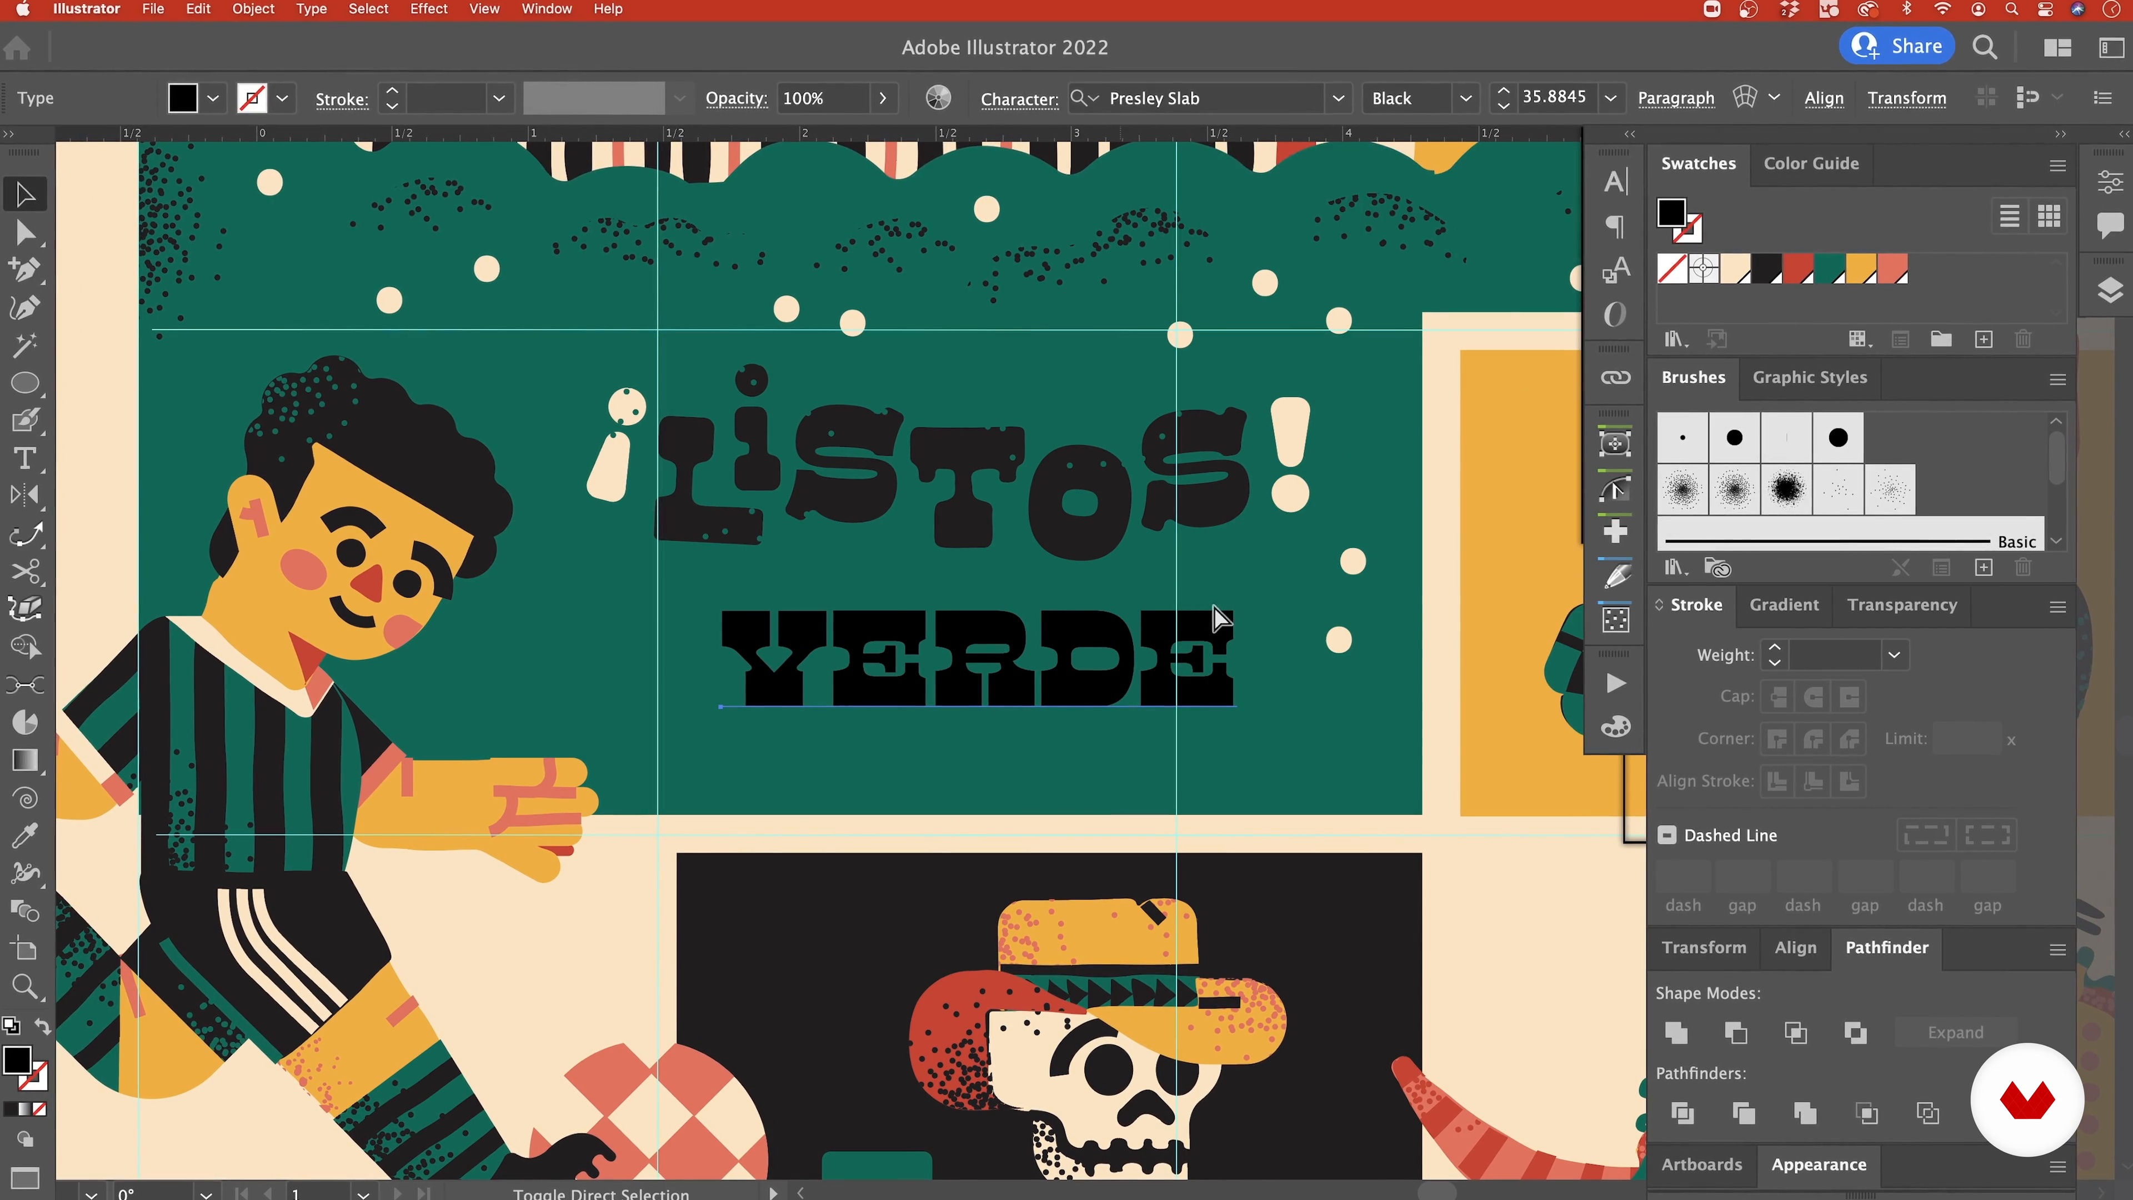Pick the Magic Wand tool
2133x1200 pixels.
click(25, 346)
